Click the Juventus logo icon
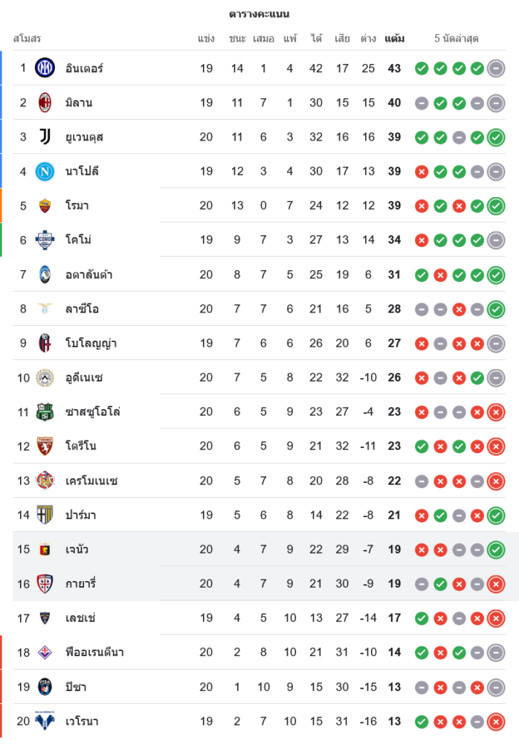This screenshot has width=519, height=744. click(x=45, y=137)
